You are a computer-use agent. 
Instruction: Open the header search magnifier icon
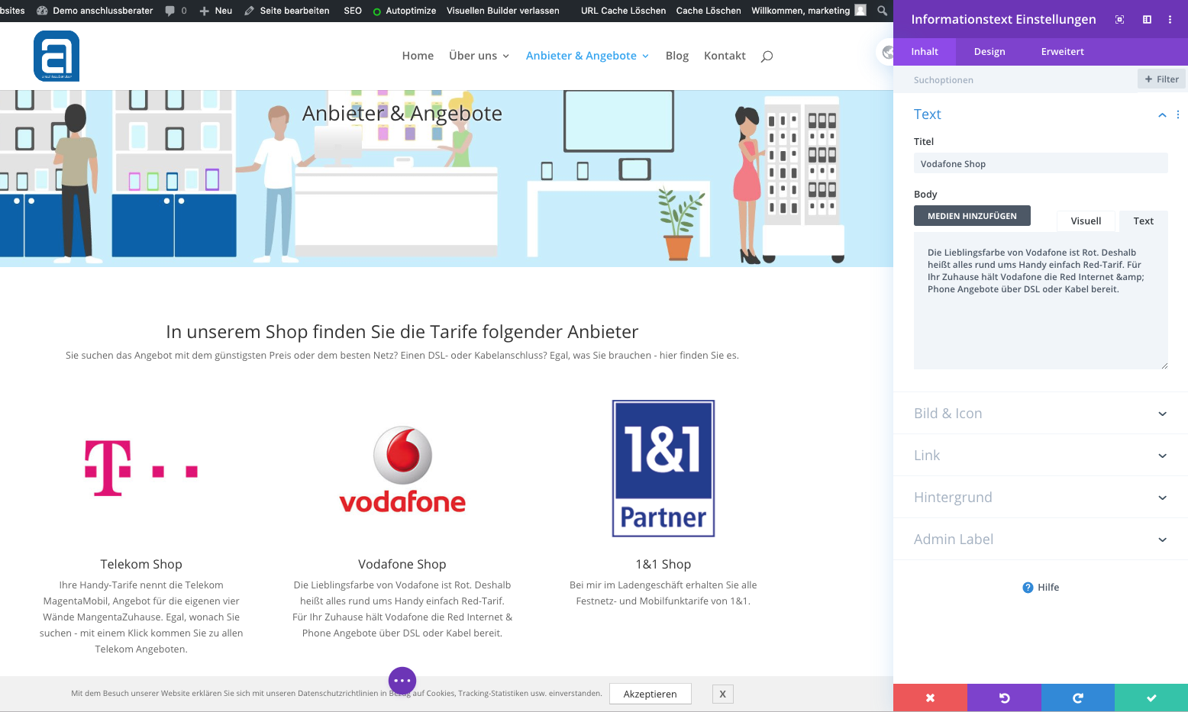[x=767, y=56]
